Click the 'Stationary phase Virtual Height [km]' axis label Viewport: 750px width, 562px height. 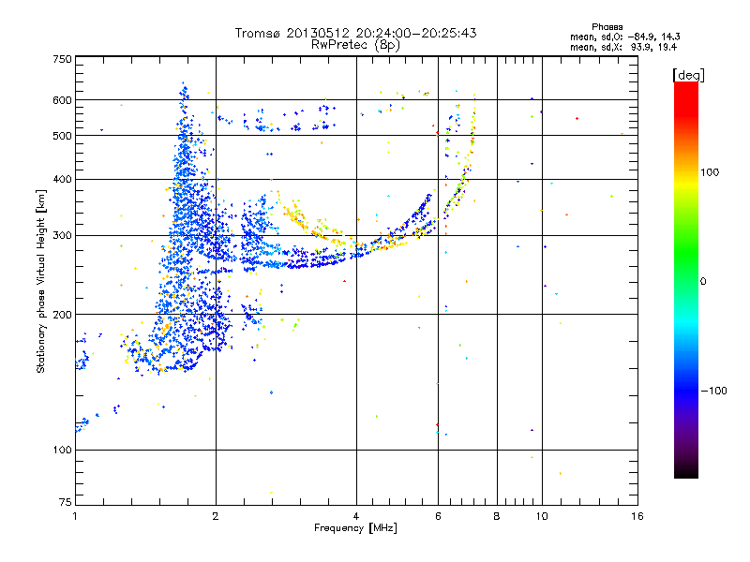tap(41, 281)
